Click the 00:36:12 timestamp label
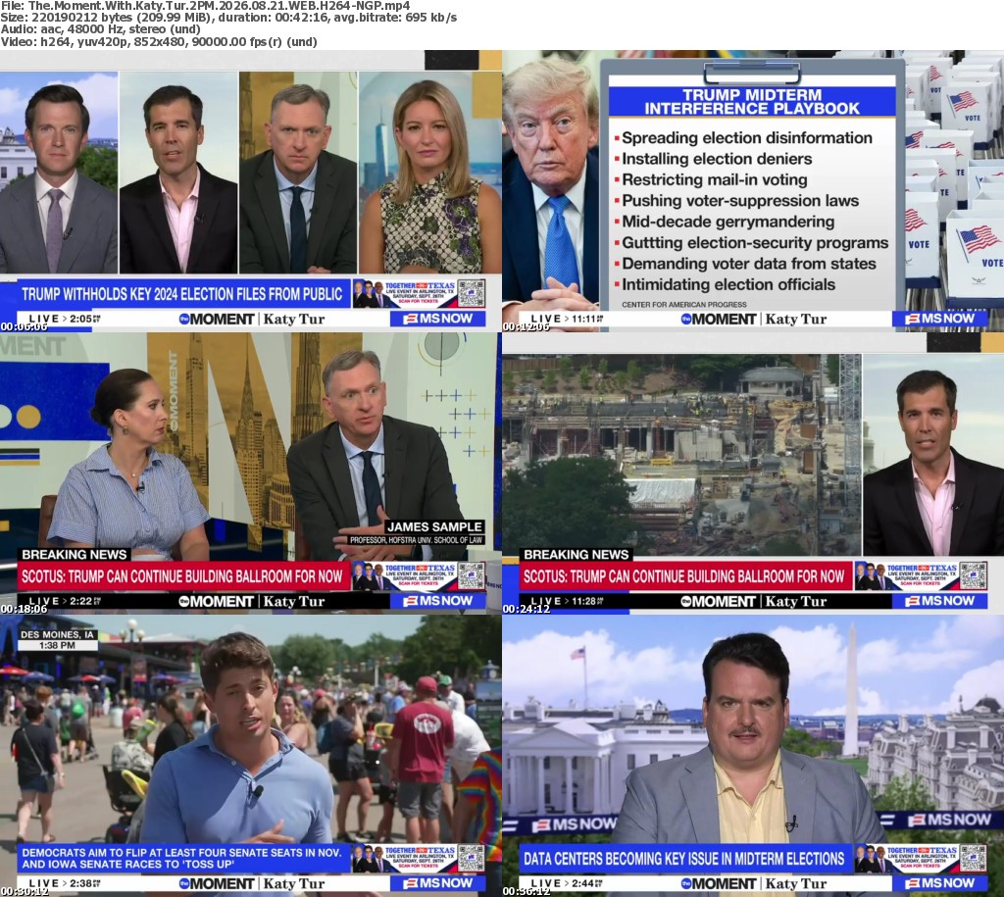Screen dimensions: 1004x897 coord(527,892)
